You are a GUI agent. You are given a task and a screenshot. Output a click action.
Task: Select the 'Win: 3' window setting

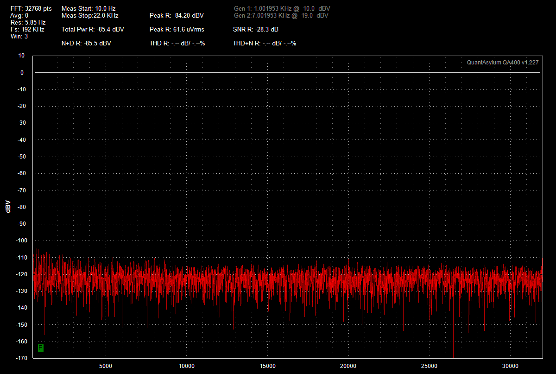[19, 36]
